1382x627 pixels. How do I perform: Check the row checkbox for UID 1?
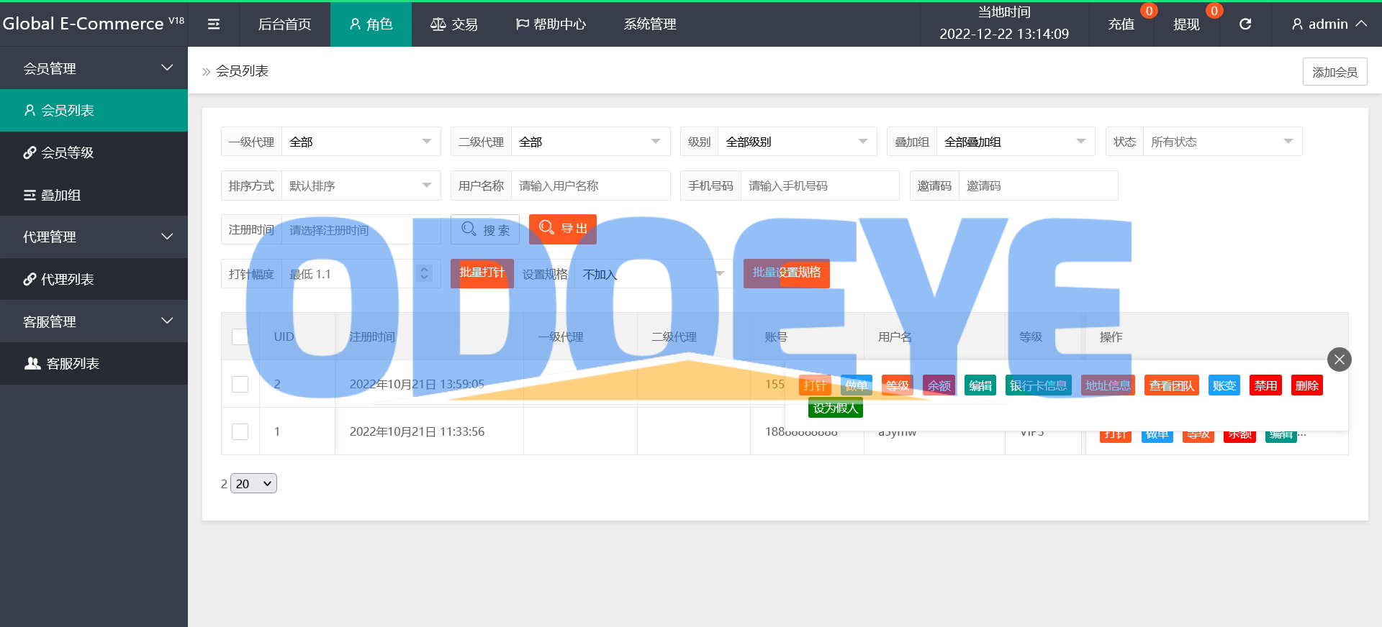click(240, 431)
